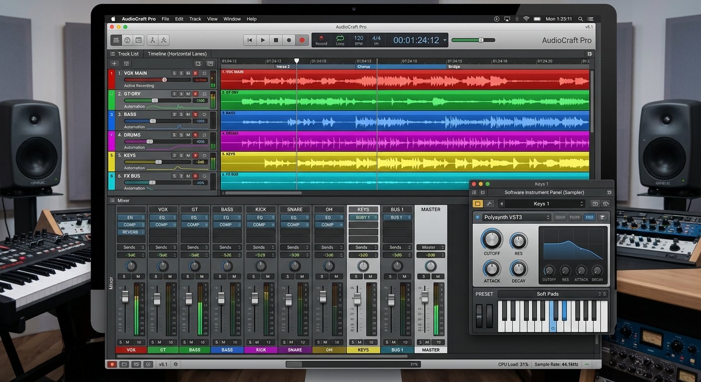Click the Wi-Fi icon in the menu bar
The height and width of the screenshot is (382, 701).
pyautogui.click(x=526, y=19)
